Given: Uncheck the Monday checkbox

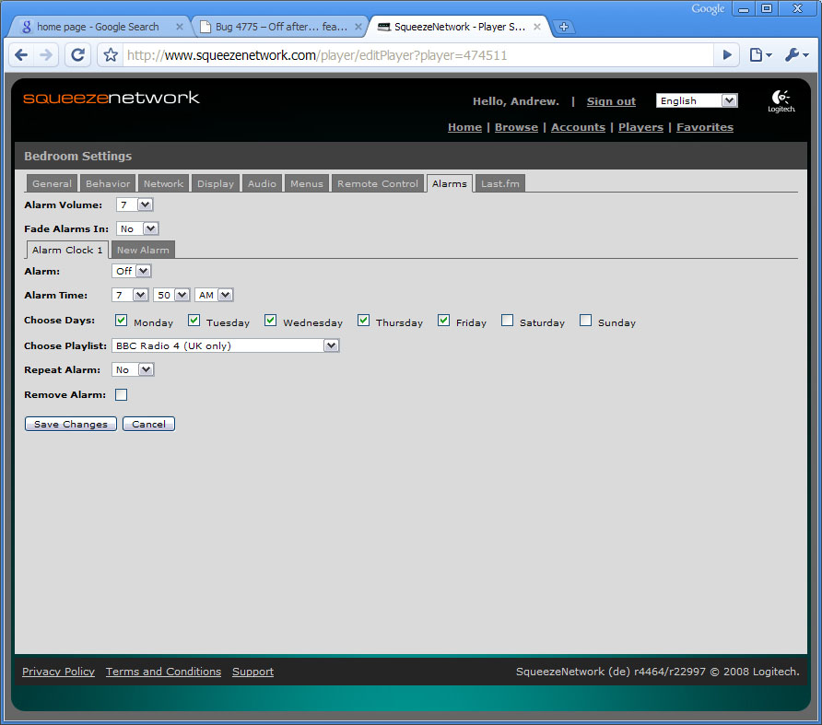Looking at the screenshot, I should (x=122, y=321).
